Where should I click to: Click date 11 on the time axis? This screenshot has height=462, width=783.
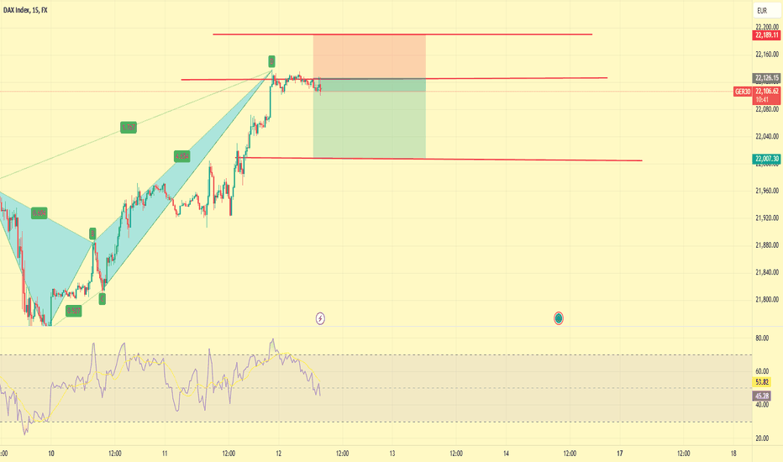tap(165, 454)
